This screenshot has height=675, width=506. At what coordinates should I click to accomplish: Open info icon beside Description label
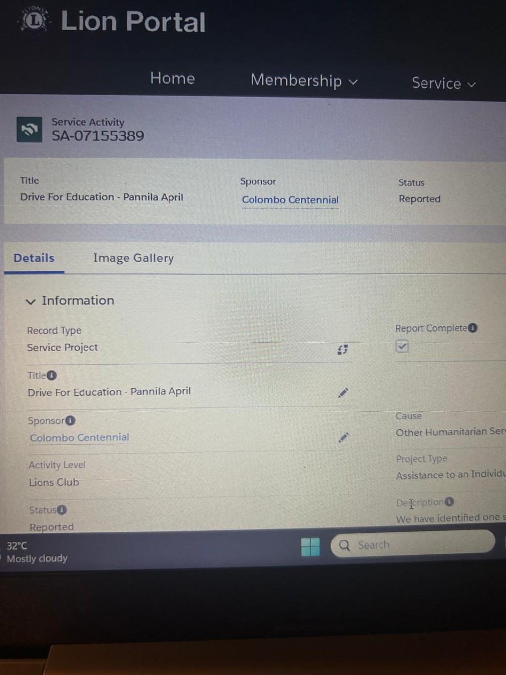(x=449, y=502)
